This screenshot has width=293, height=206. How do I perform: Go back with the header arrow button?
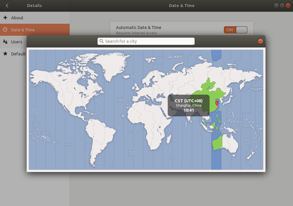[x=7, y=6]
